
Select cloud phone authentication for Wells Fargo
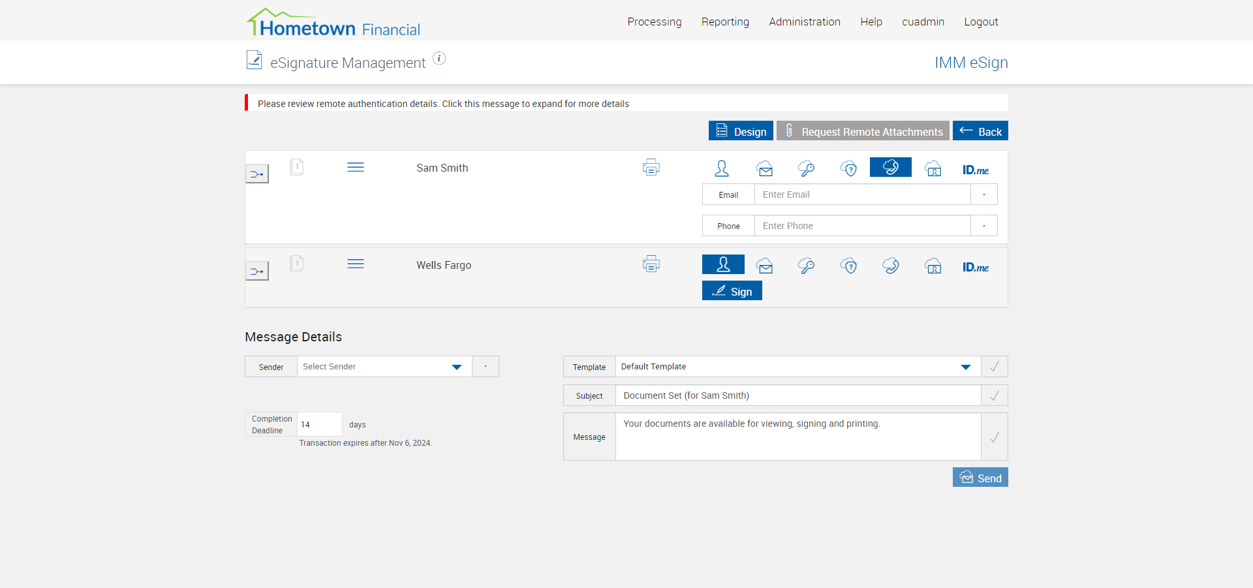coord(891,266)
